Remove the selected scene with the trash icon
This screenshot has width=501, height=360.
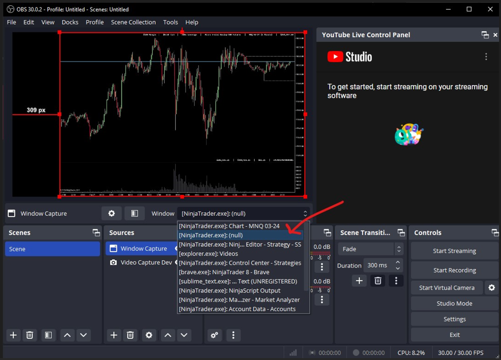click(x=29, y=335)
